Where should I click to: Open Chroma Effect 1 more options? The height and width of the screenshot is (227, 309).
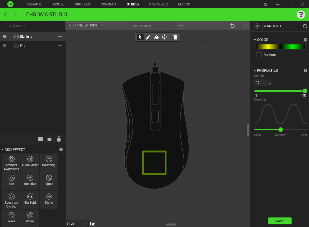(181, 25)
